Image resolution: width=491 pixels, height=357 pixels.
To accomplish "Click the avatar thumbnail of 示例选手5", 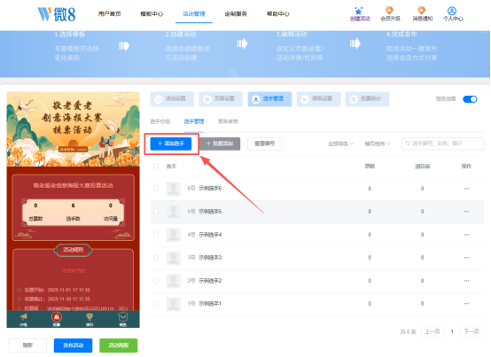I will [174, 212].
